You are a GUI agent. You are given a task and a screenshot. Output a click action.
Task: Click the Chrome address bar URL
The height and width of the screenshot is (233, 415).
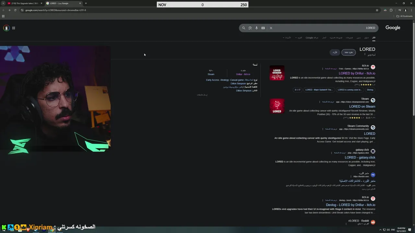55,10
